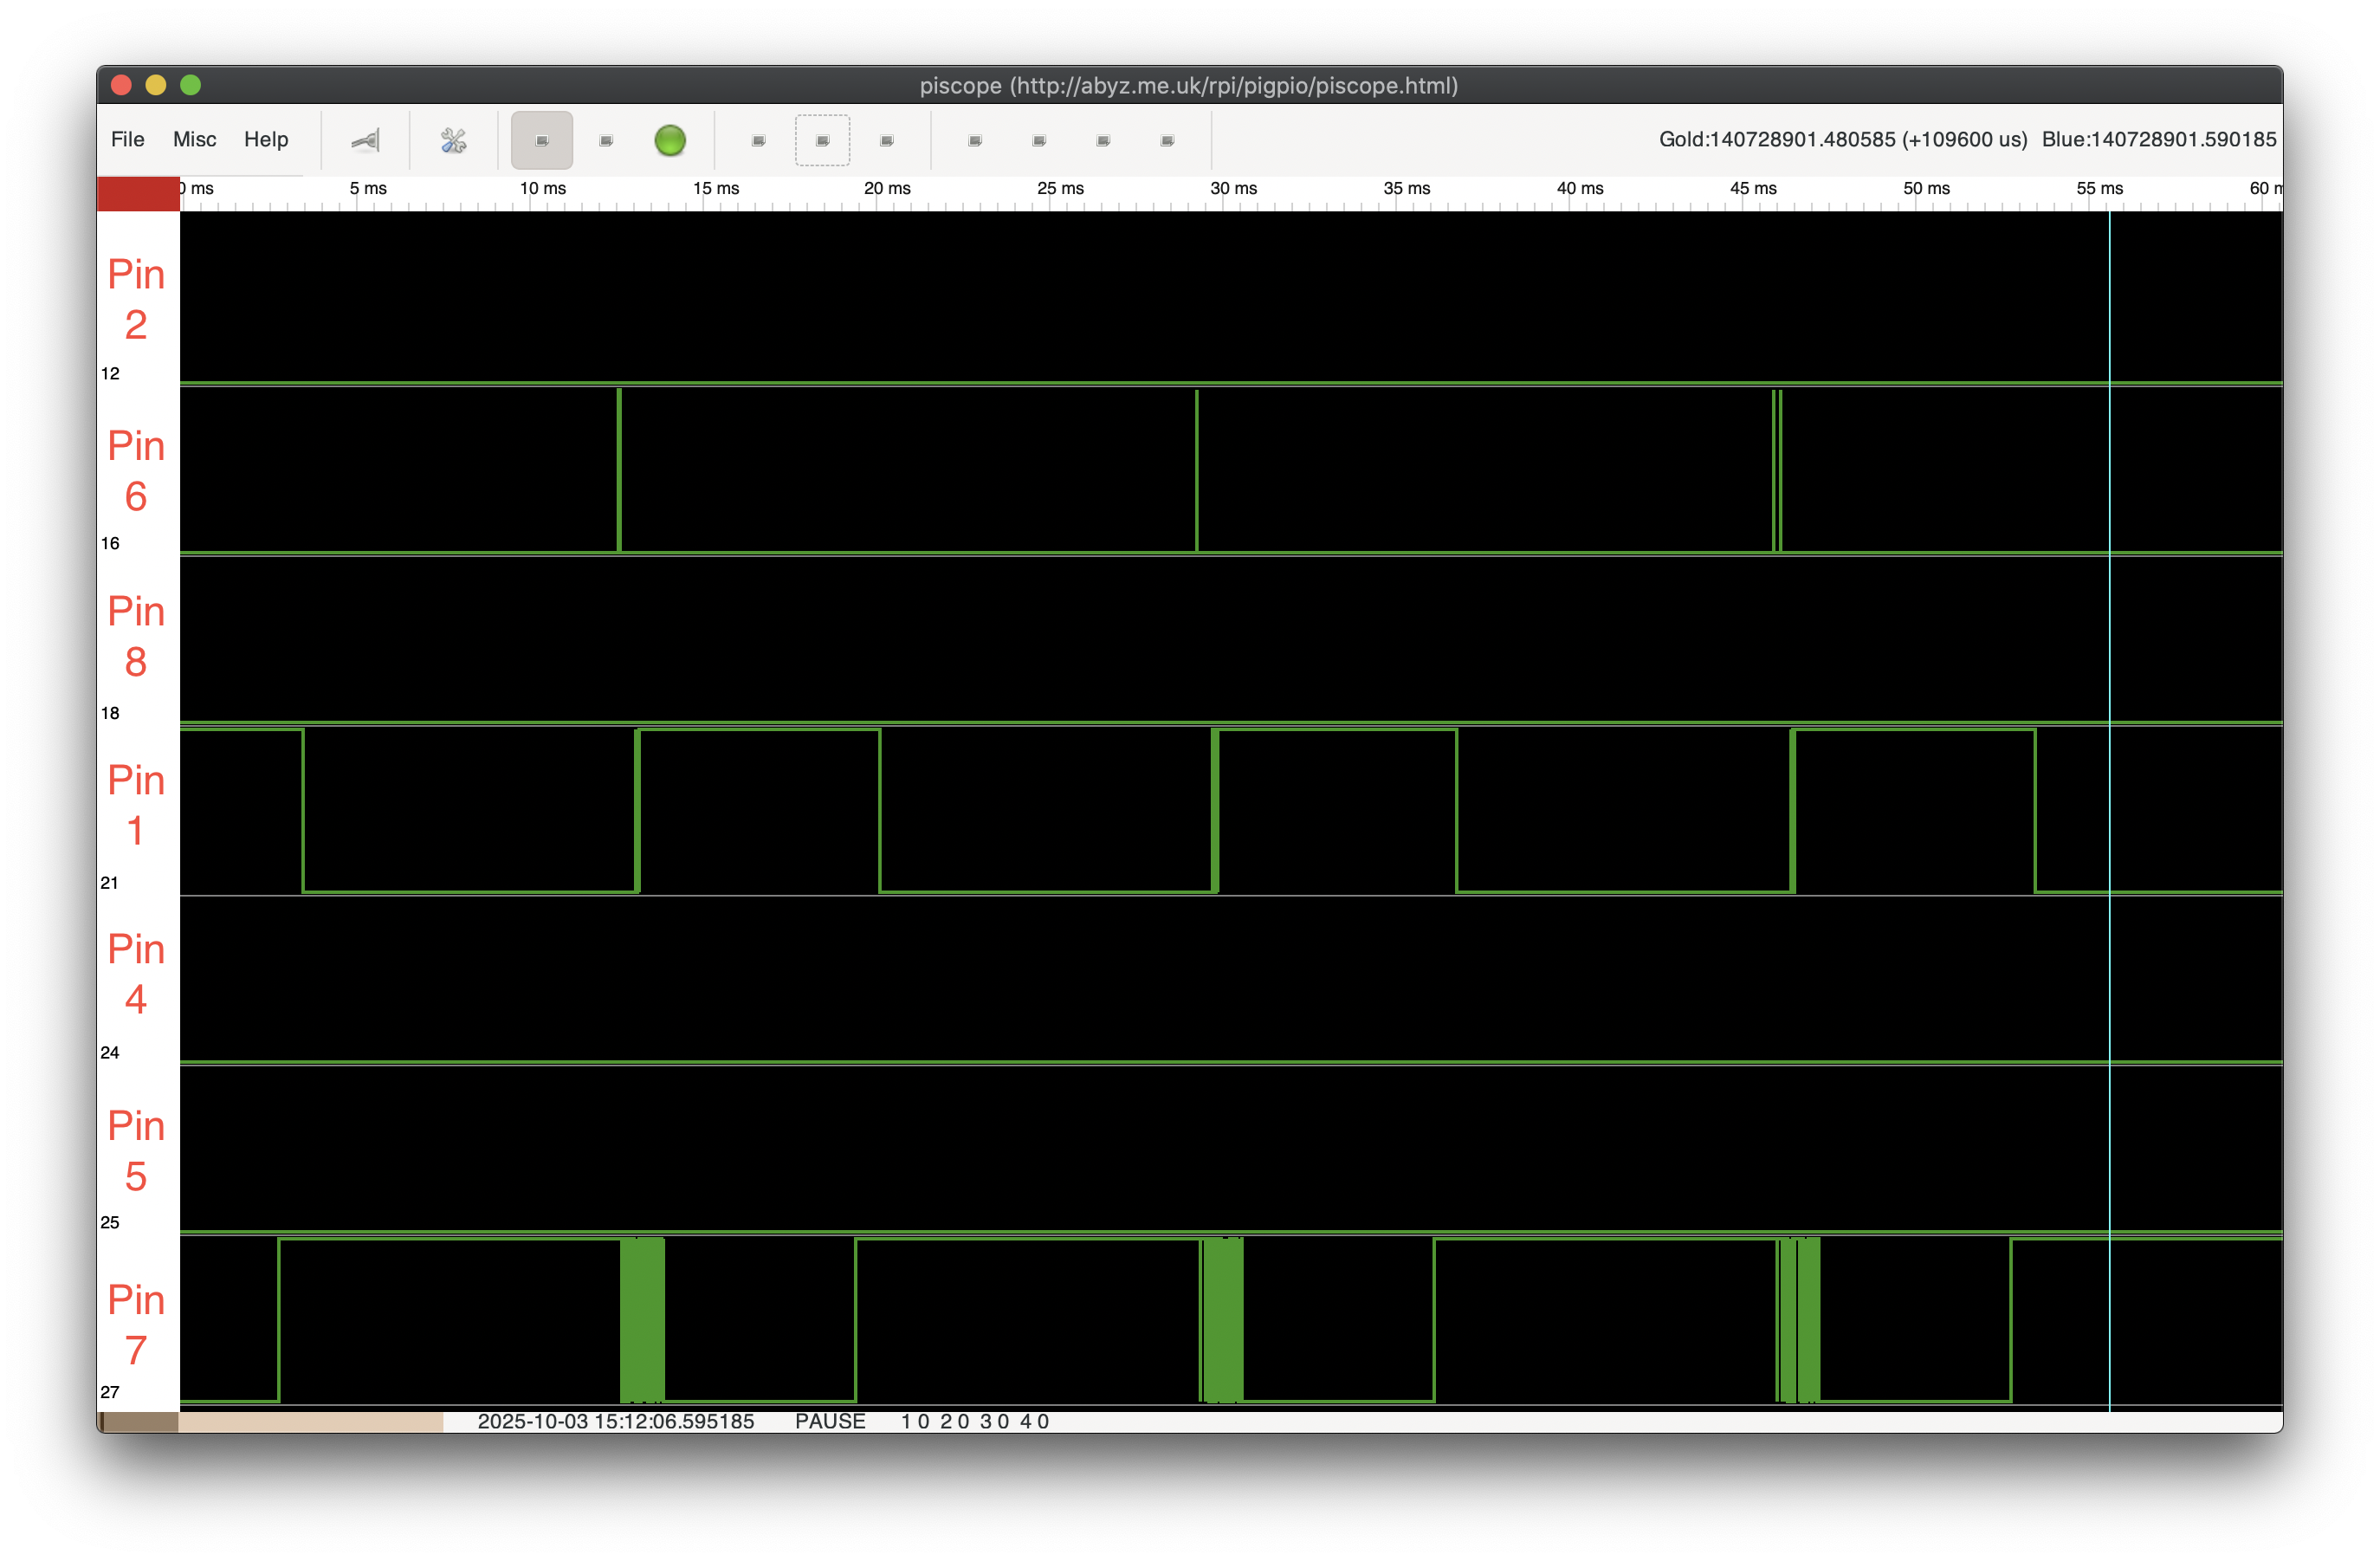2380x1561 pixels.
Task: Click the green circle live-mode button
Action: point(670,141)
